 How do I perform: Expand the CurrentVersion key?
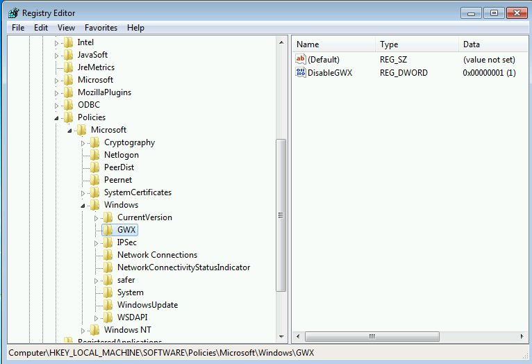pyautogui.click(x=97, y=217)
